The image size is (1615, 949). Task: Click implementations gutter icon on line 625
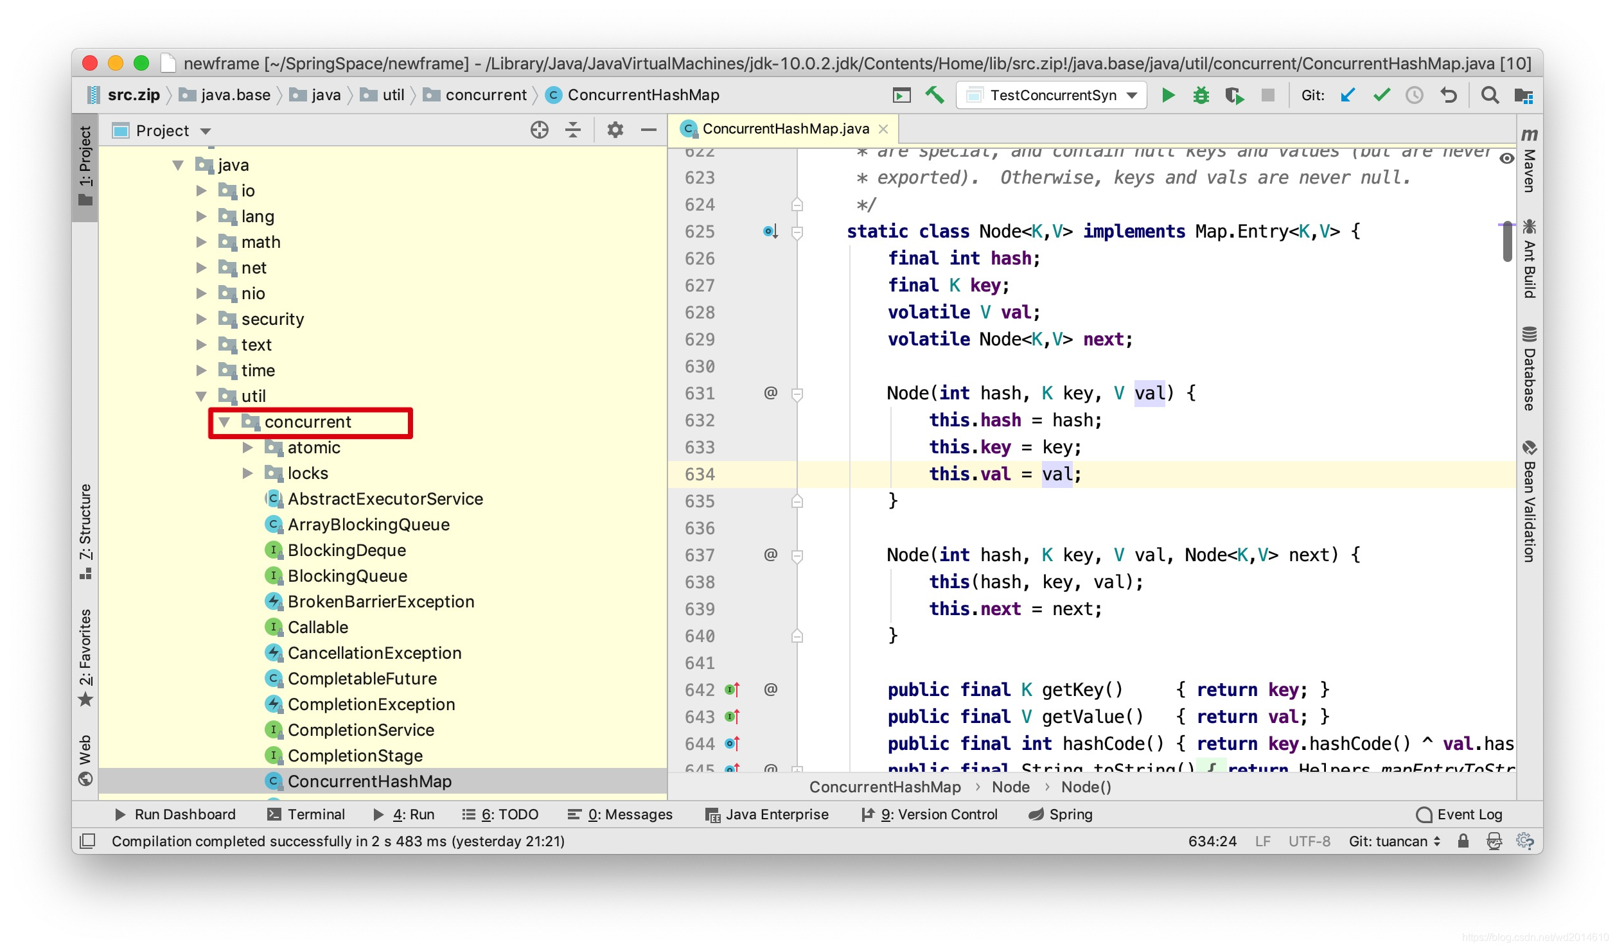click(770, 231)
